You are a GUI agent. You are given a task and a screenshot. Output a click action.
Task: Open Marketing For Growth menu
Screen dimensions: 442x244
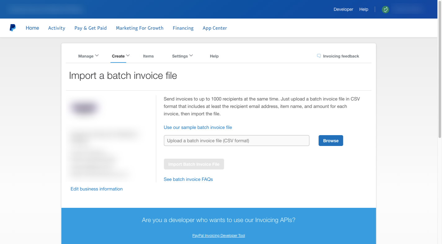point(140,28)
